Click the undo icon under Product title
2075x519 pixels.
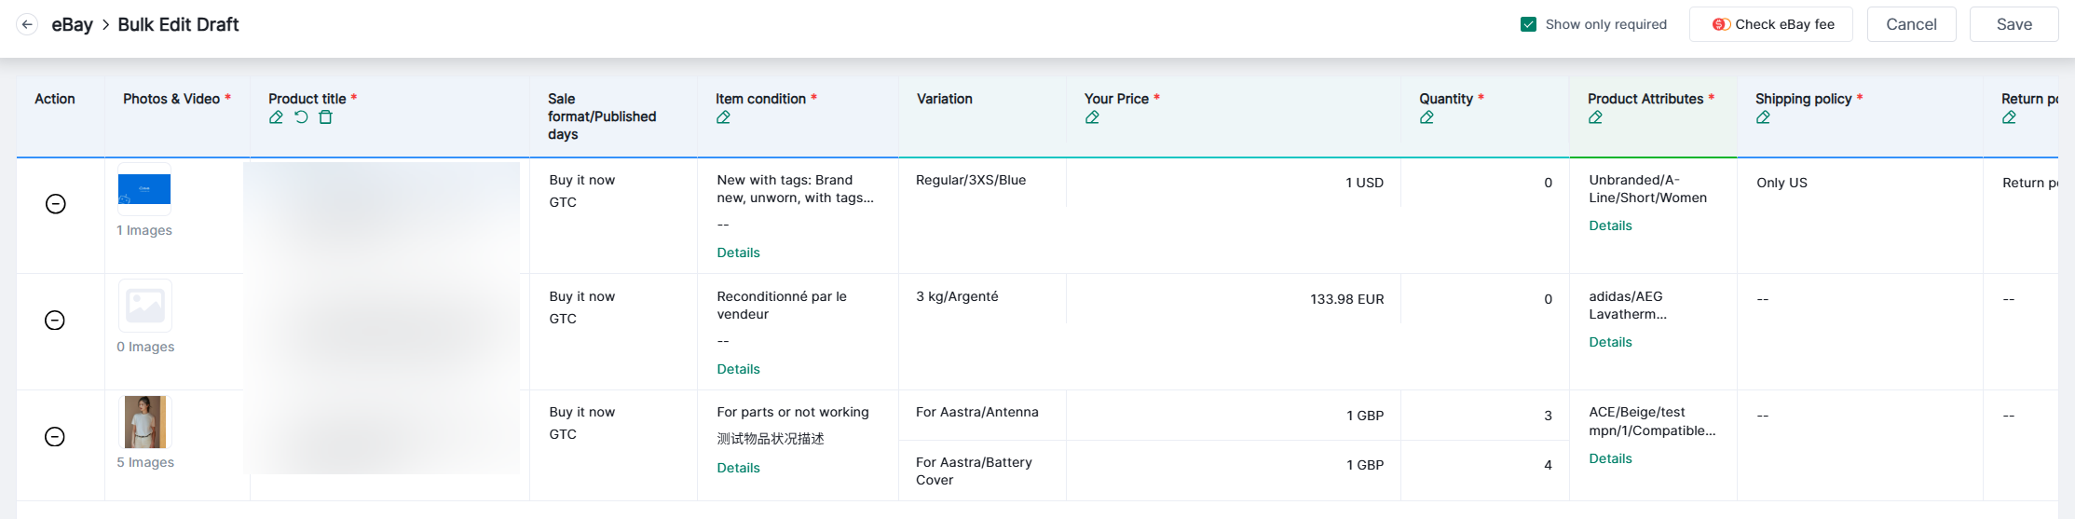[301, 117]
